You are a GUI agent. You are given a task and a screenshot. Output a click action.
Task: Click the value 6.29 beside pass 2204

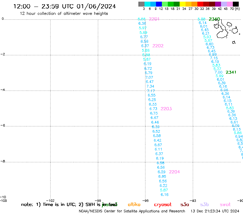[x=162, y=172]
